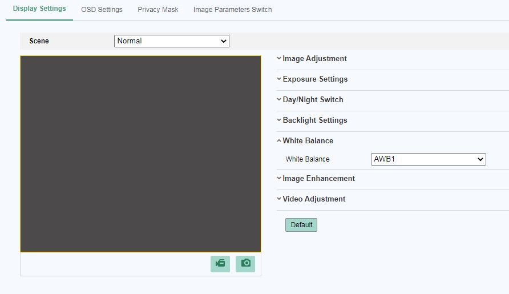The width and height of the screenshot is (509, 294).
Task: Select the Display Settings tab
Action: [39, 9]
